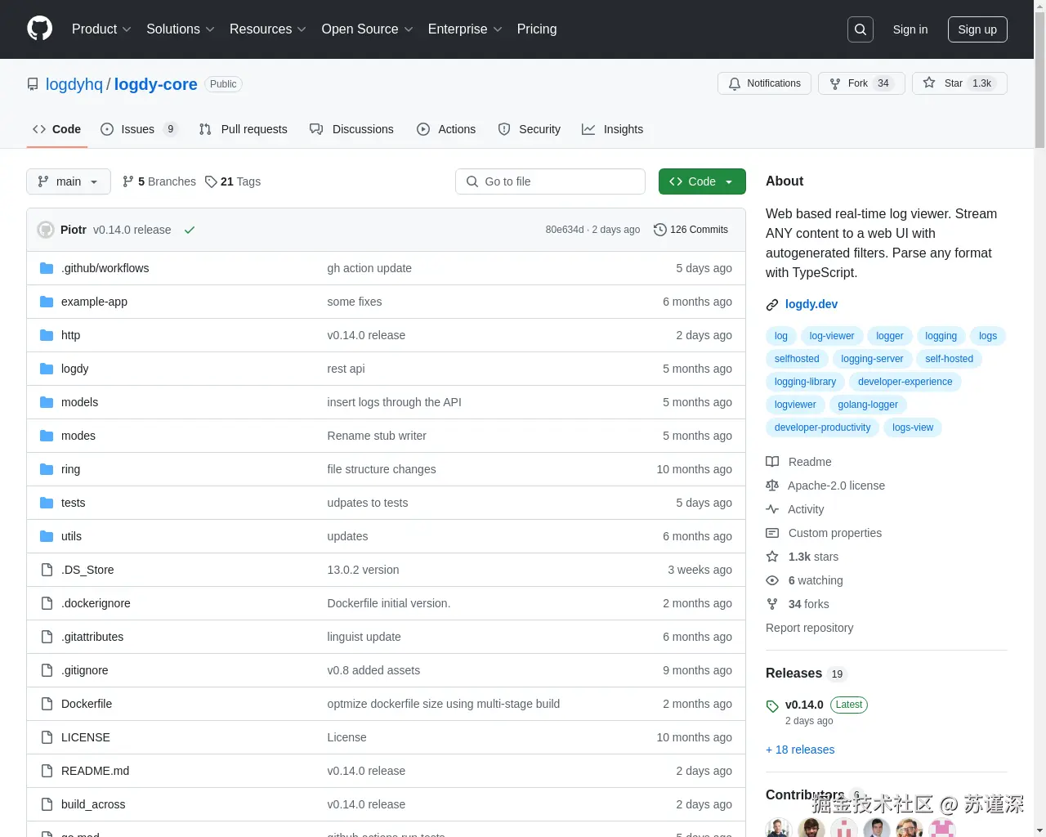Screen dimensions: 1046x837
Task: Open the build_across file
Action: (x=93, y=804)
